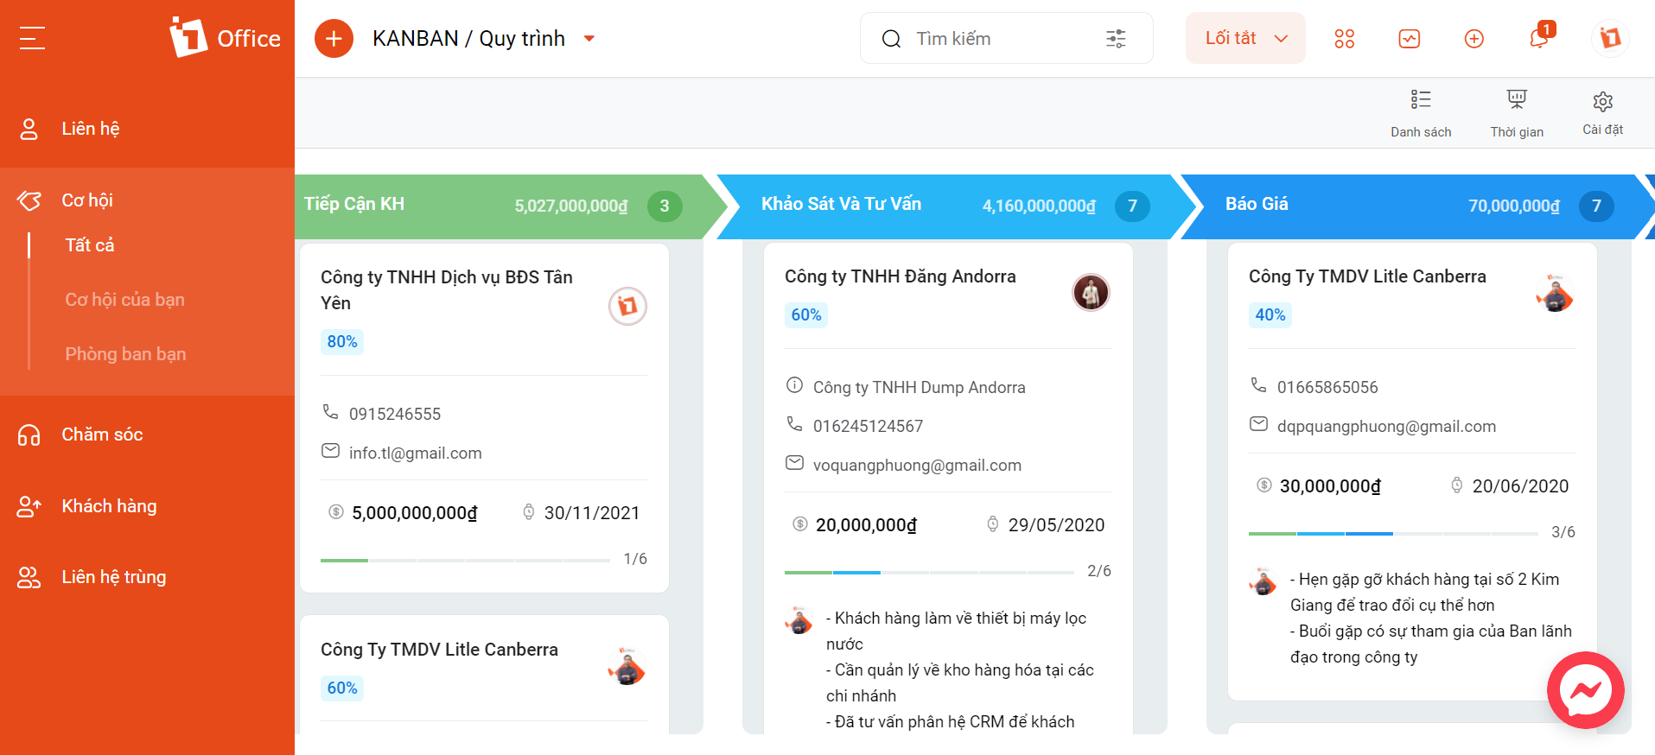
Task: Click date 29/05/2020 on Đăng Andorra card
Action: coord(1056,525)
